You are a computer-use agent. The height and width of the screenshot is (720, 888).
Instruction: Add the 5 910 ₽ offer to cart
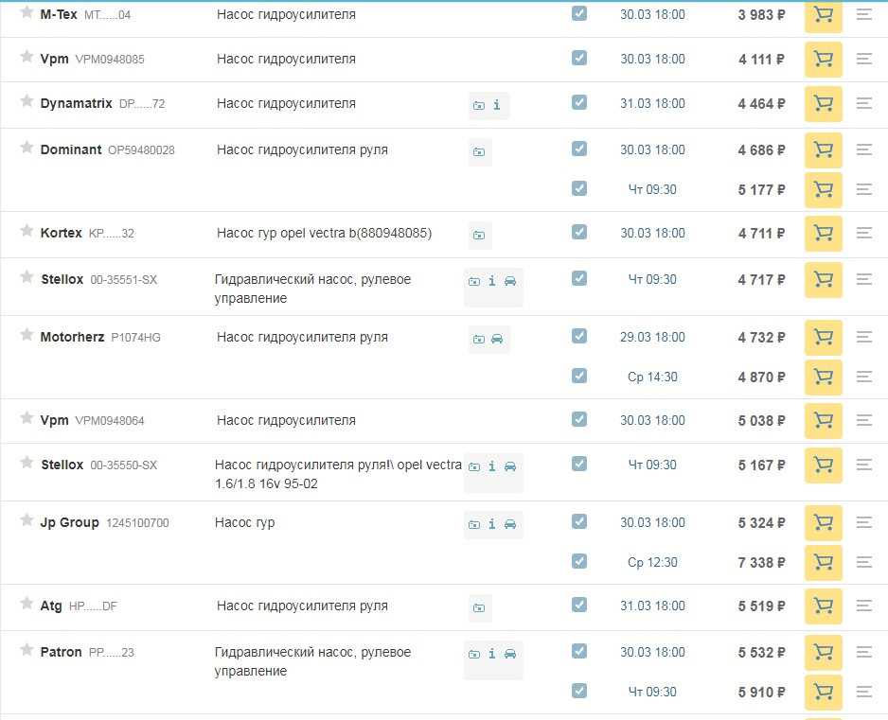click(x=823, y=693)
